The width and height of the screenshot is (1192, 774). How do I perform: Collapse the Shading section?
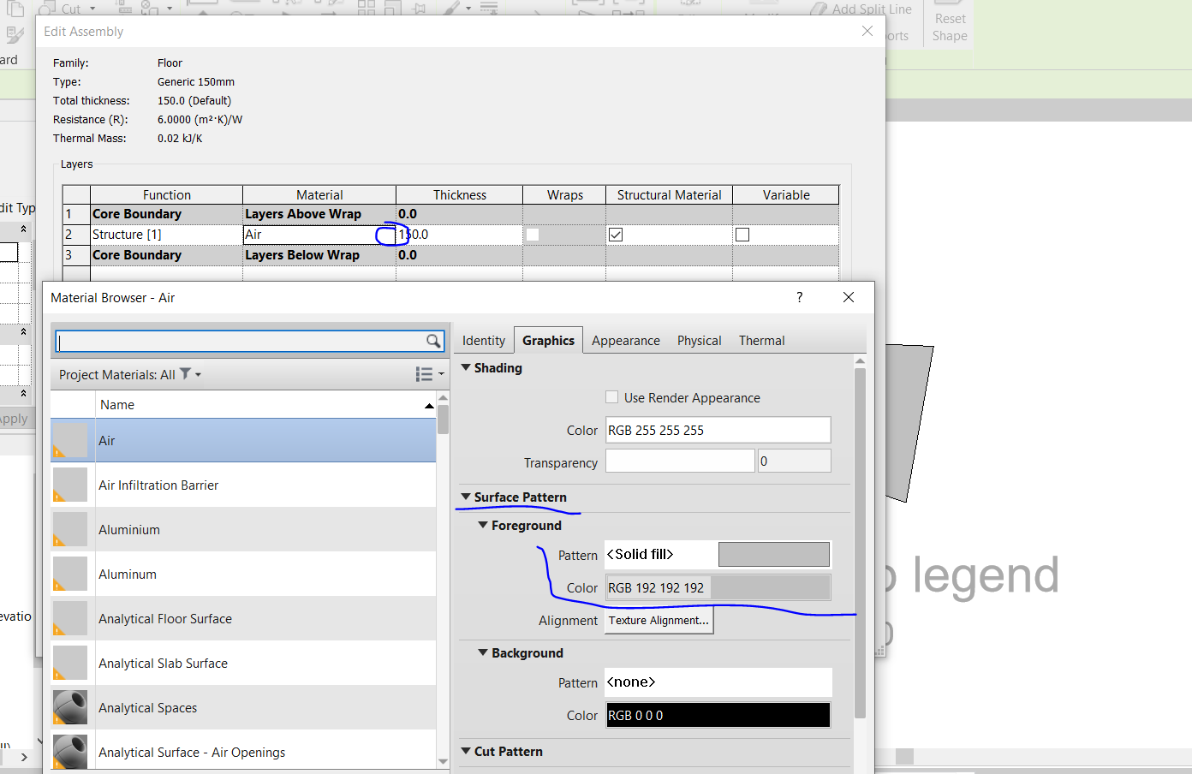point(466,367)
